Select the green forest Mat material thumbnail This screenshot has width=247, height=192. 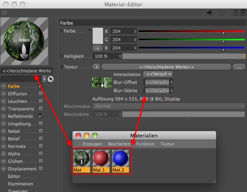[82, 159]
